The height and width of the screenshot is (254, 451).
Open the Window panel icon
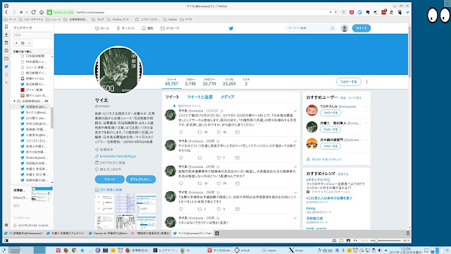(6, 59)
